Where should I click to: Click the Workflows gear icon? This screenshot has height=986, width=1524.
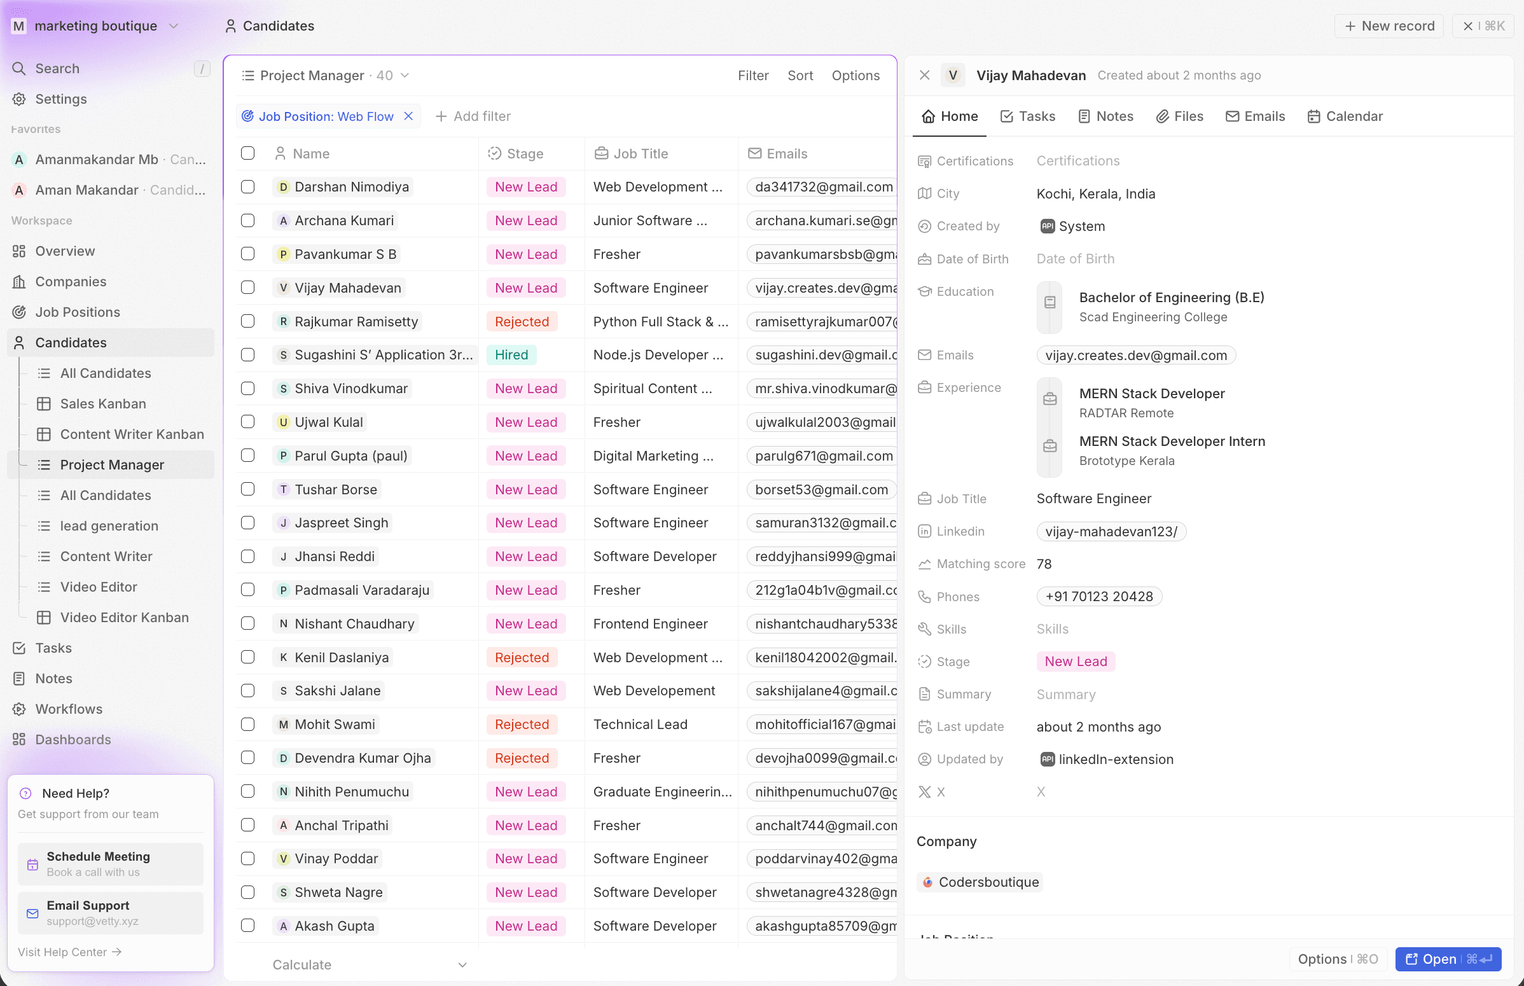pyautogui.click(x=19, y=709)
